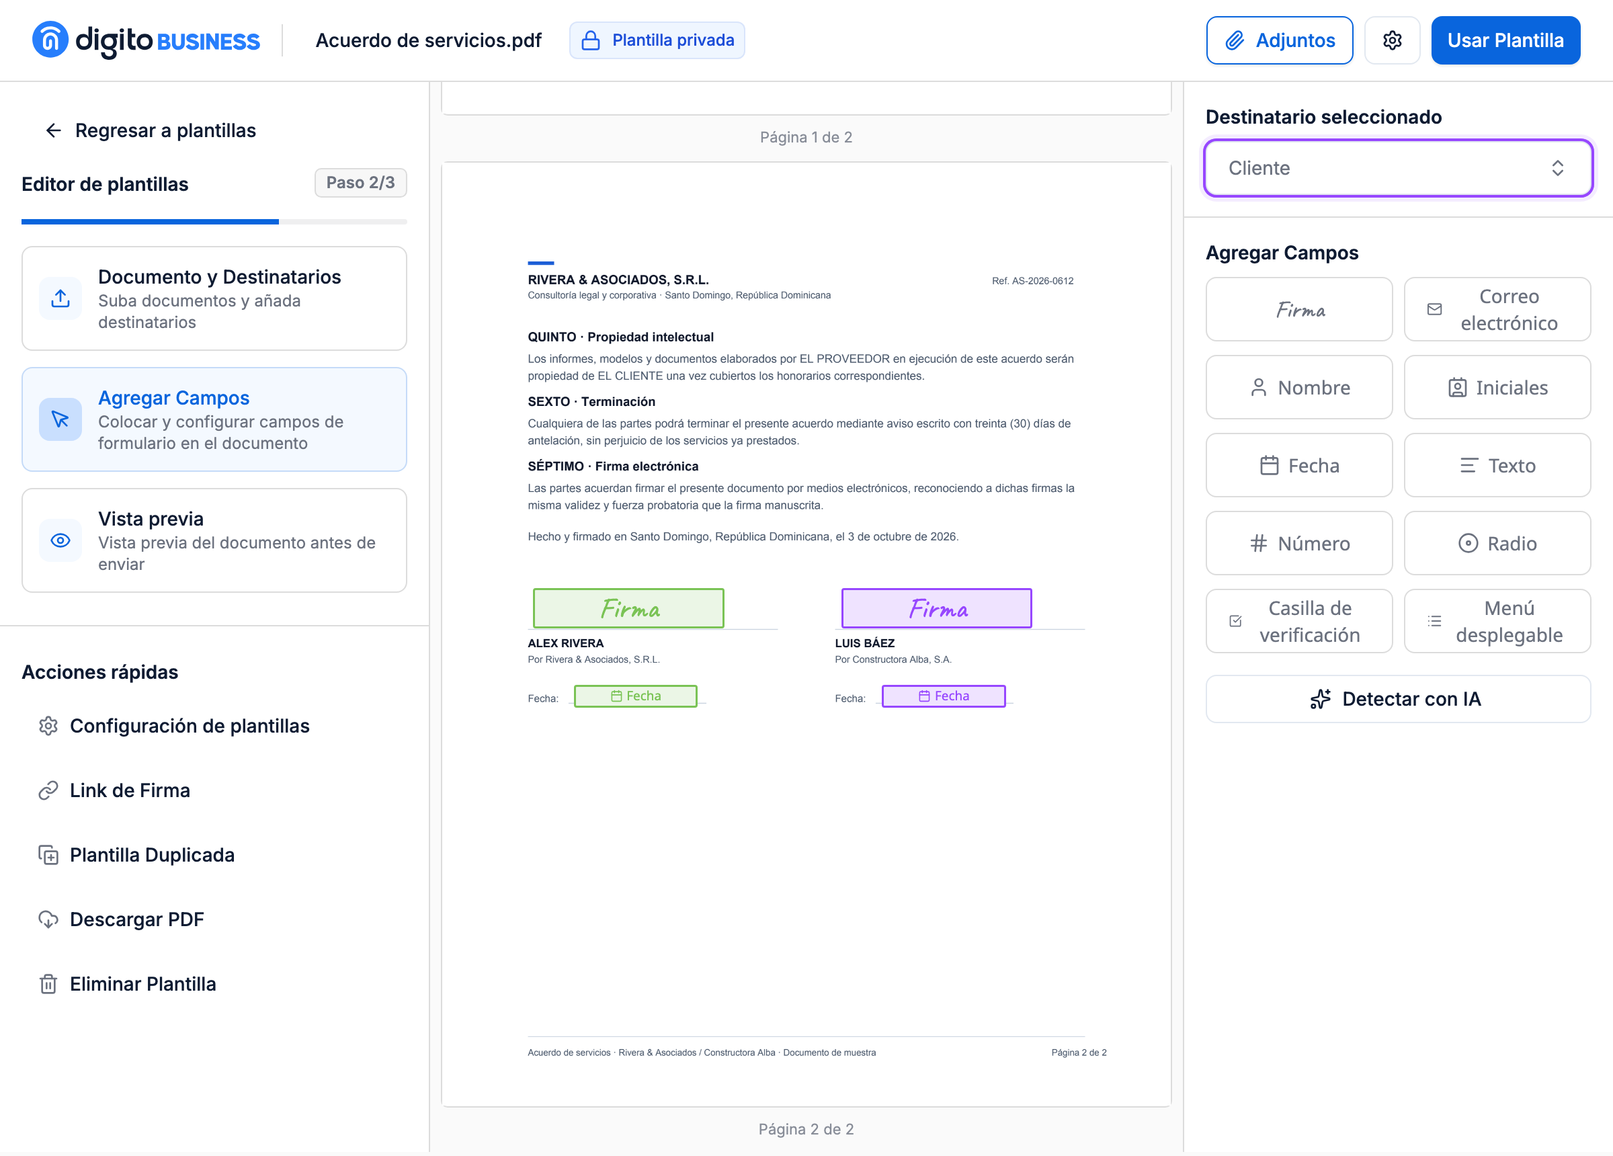
Task: Add a Número field
Action: tap(1298, 544)
